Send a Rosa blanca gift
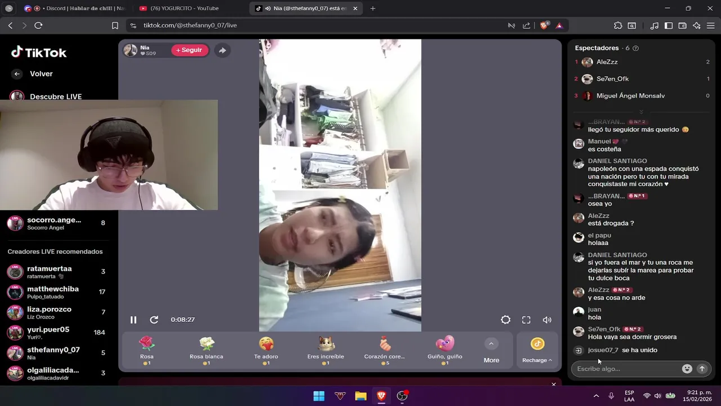 coord(206,351)
